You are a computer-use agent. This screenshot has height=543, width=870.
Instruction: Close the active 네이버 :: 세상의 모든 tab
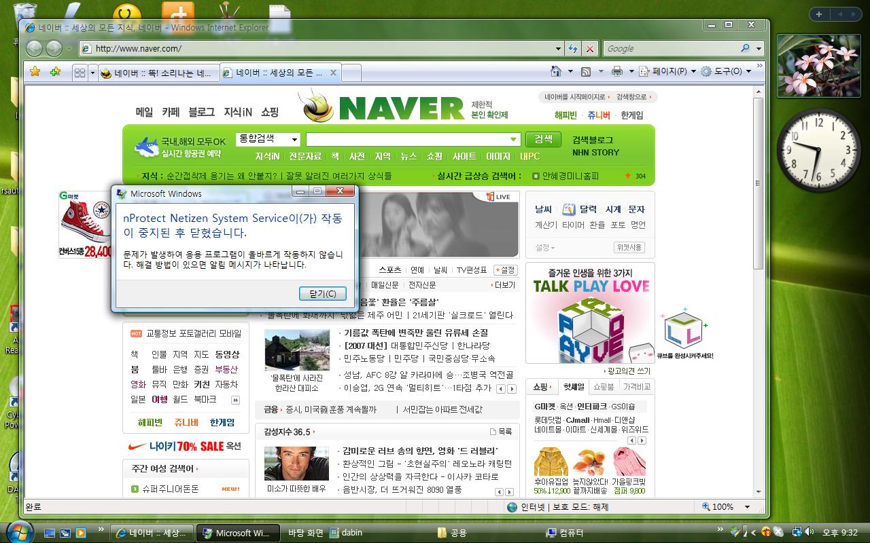coord(333,73)
